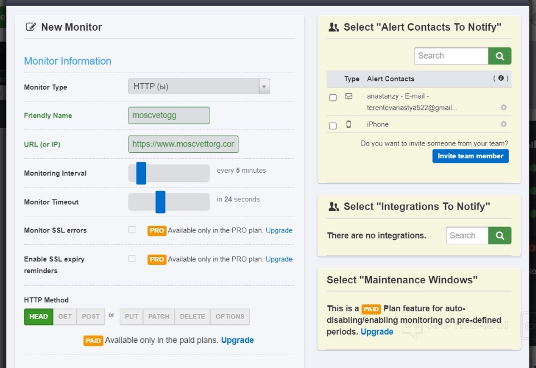The image size is (536, 368).
Task: Click the New Monitor edit pencil icon
Action: pyautogui.click(x=31, y=27)
